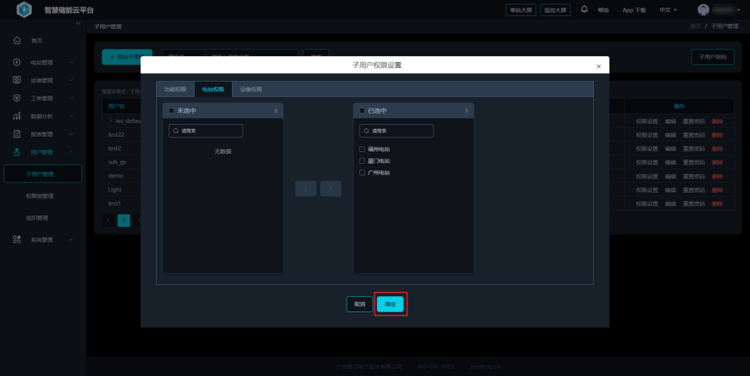Click the 用户管理 person icon
This screenshot has width=750, height=376.
point(17,152)
